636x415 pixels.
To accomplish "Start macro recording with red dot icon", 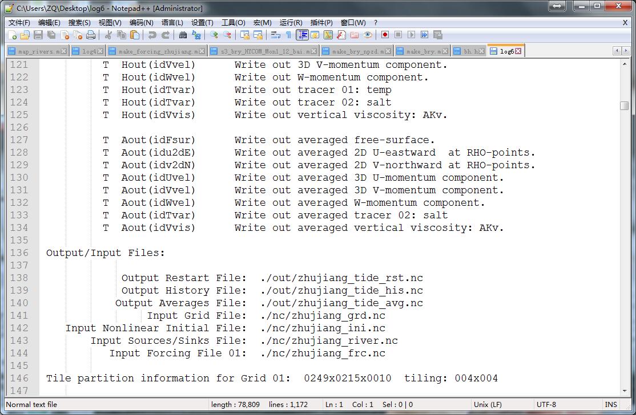I will (385, 35).
